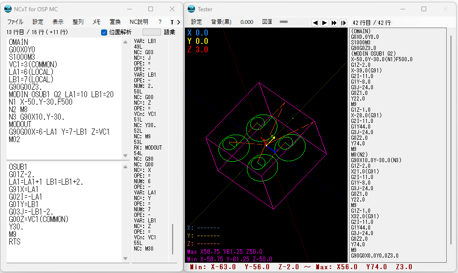Toggle the 位置解析 checkbox
This screenshot has width=458, height=273.
[104, 32]
